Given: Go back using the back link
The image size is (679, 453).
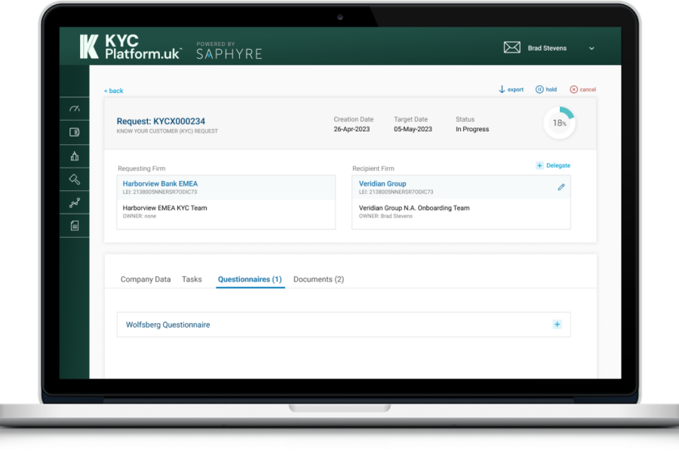Looking at the screenshot, I should click(113, 91).
